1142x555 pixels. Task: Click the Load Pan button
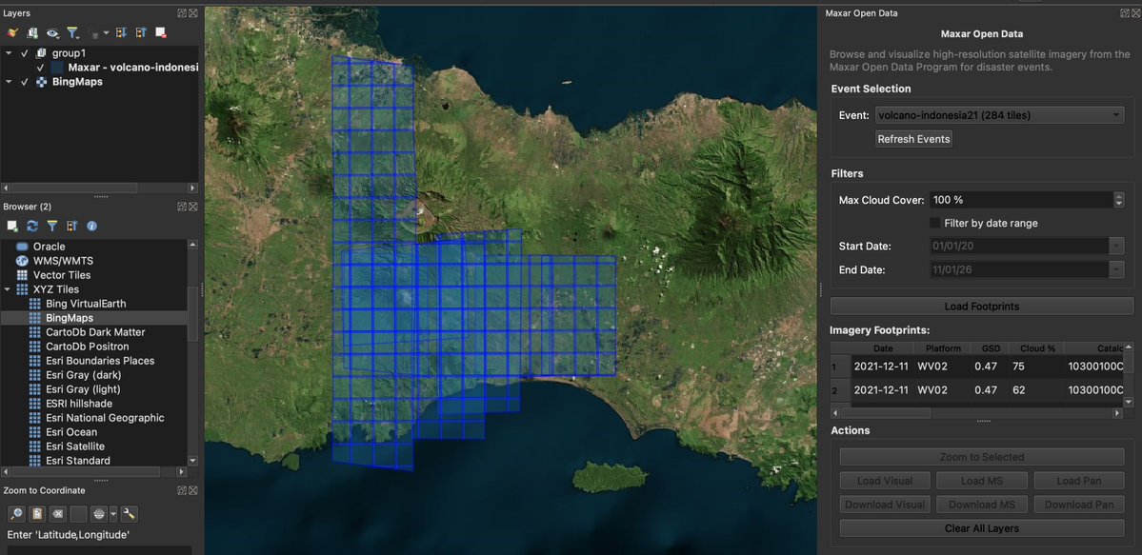click(1078, 480)
